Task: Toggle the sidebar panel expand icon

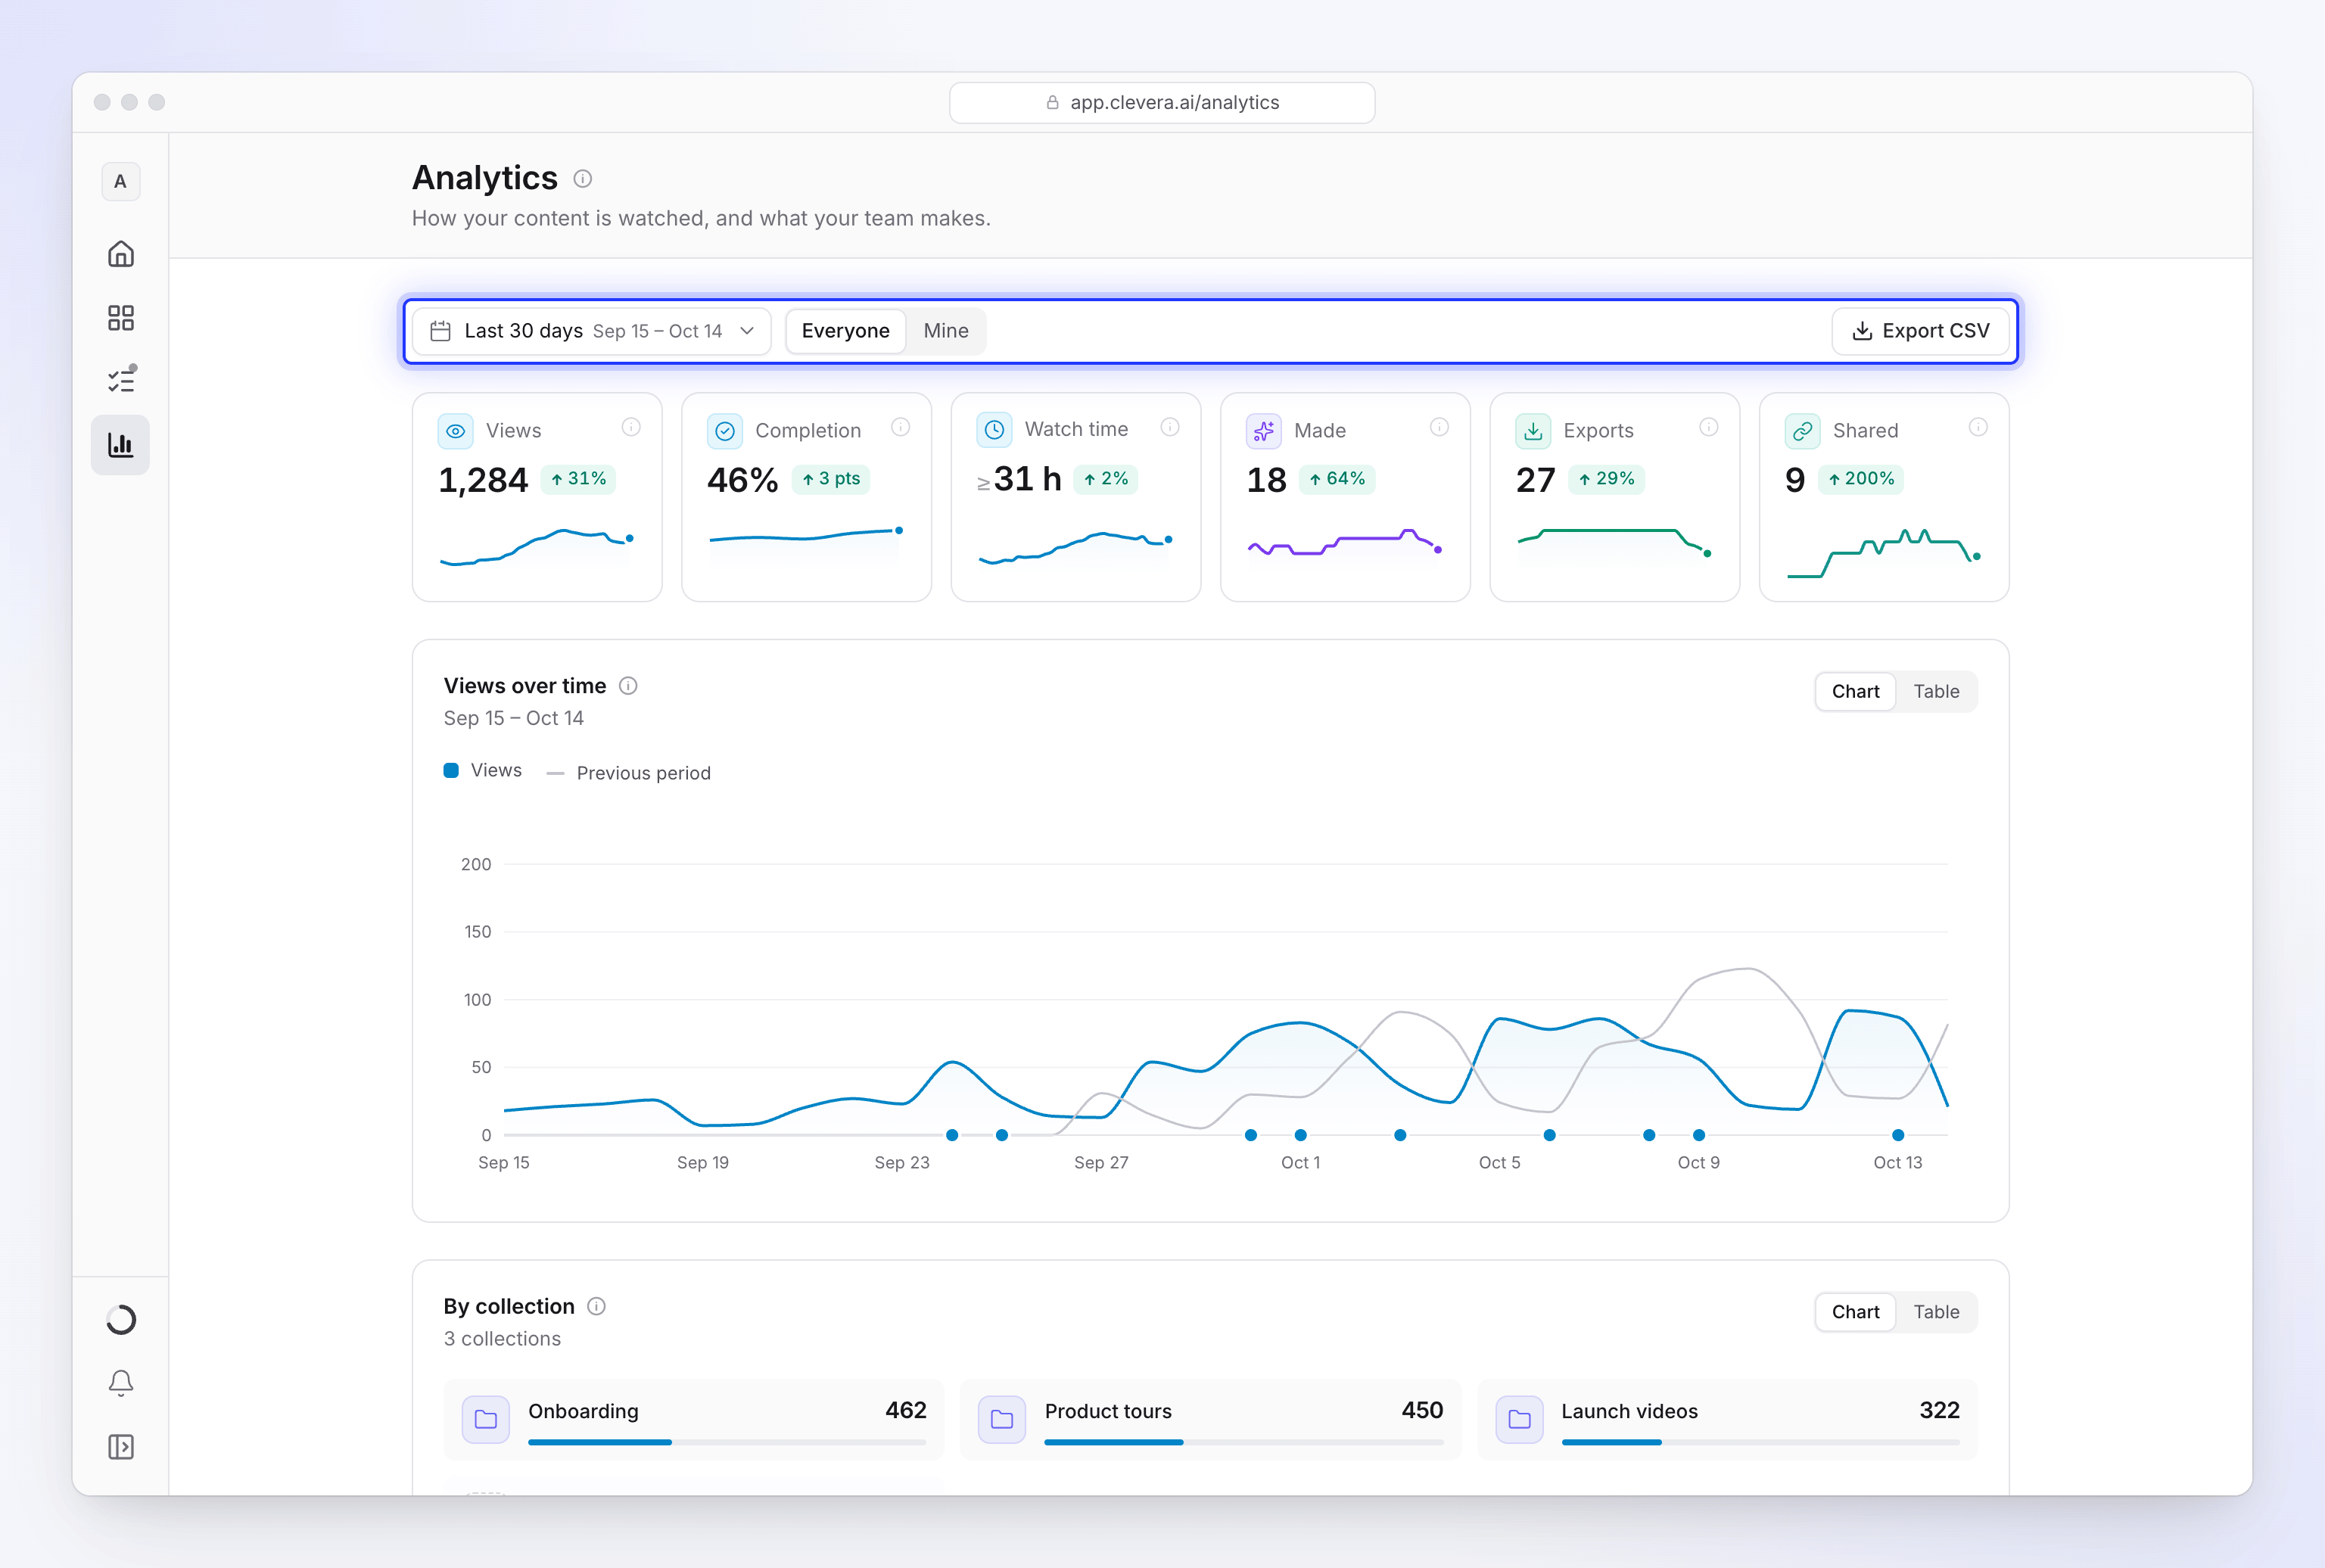Action: click(x=121, y=1447)
